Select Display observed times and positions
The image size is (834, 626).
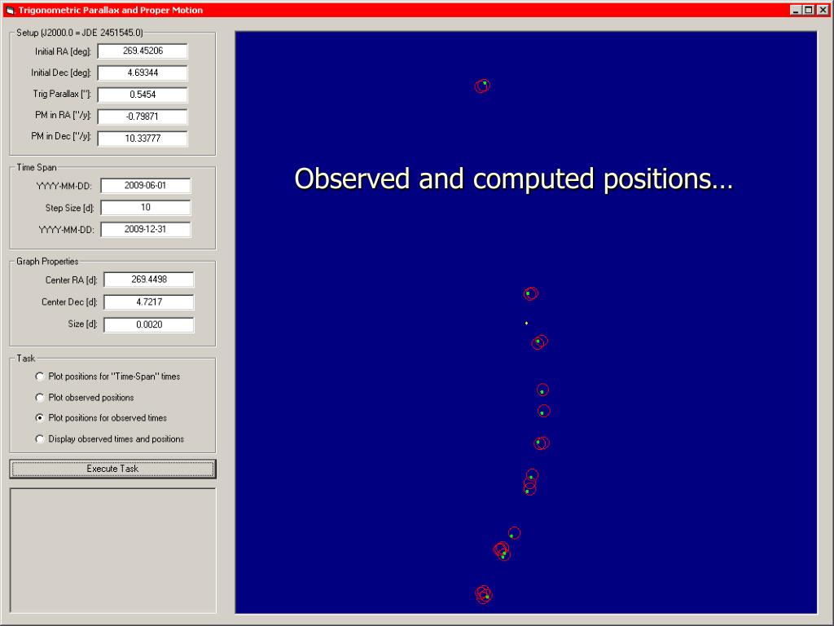(110, 439)
